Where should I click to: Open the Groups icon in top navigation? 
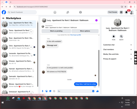pos(81,12)
